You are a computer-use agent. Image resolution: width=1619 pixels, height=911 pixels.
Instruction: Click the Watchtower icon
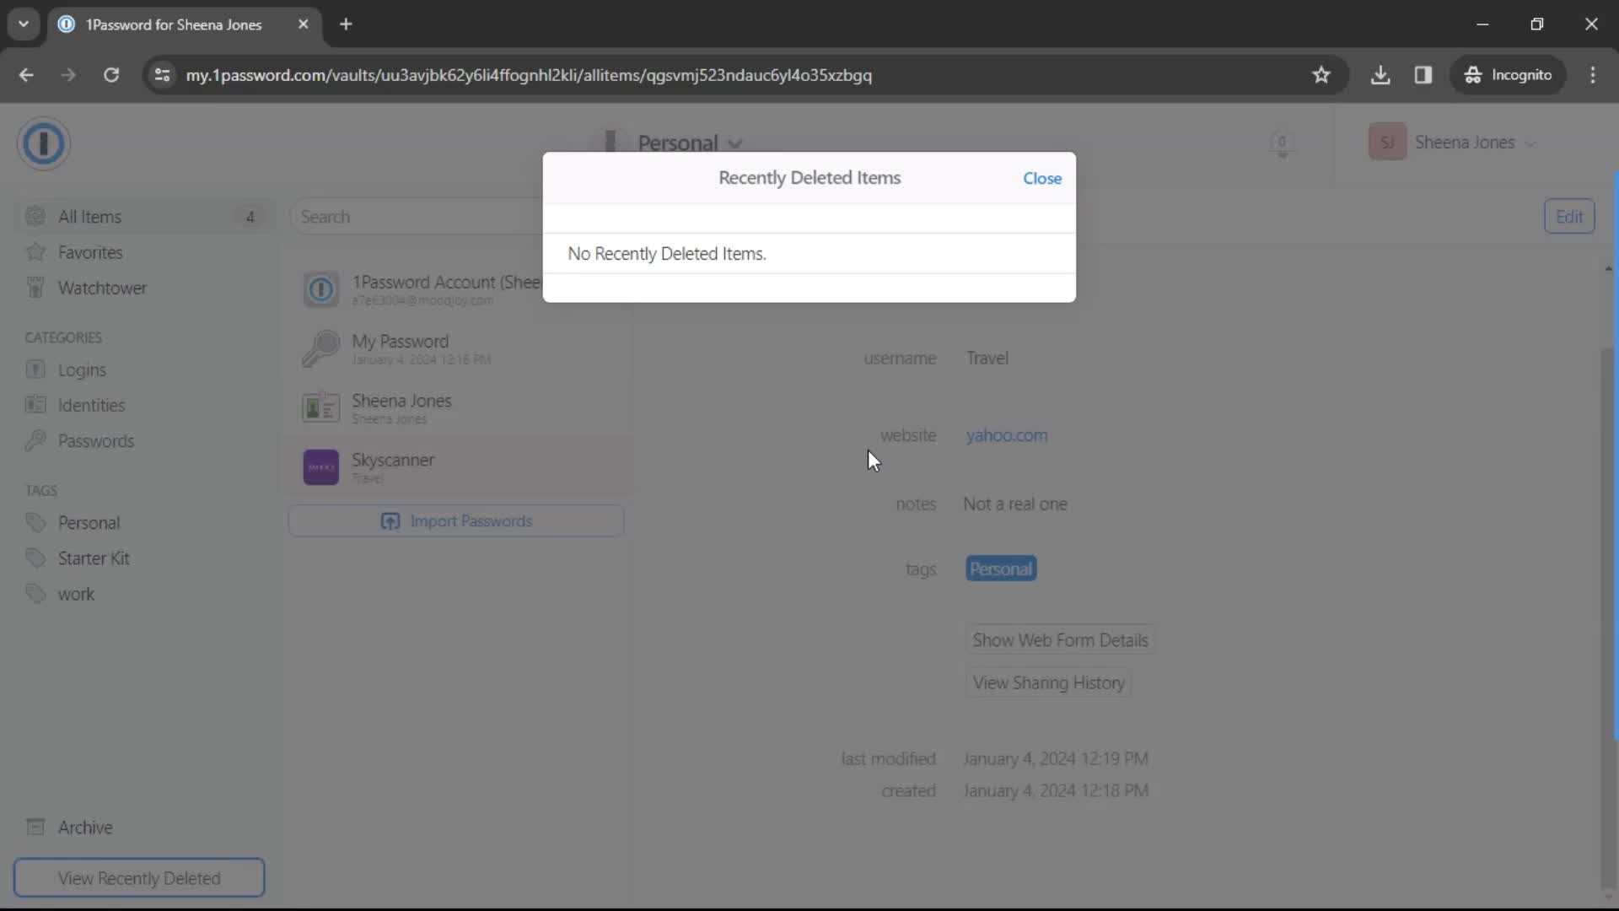[34, 288]
